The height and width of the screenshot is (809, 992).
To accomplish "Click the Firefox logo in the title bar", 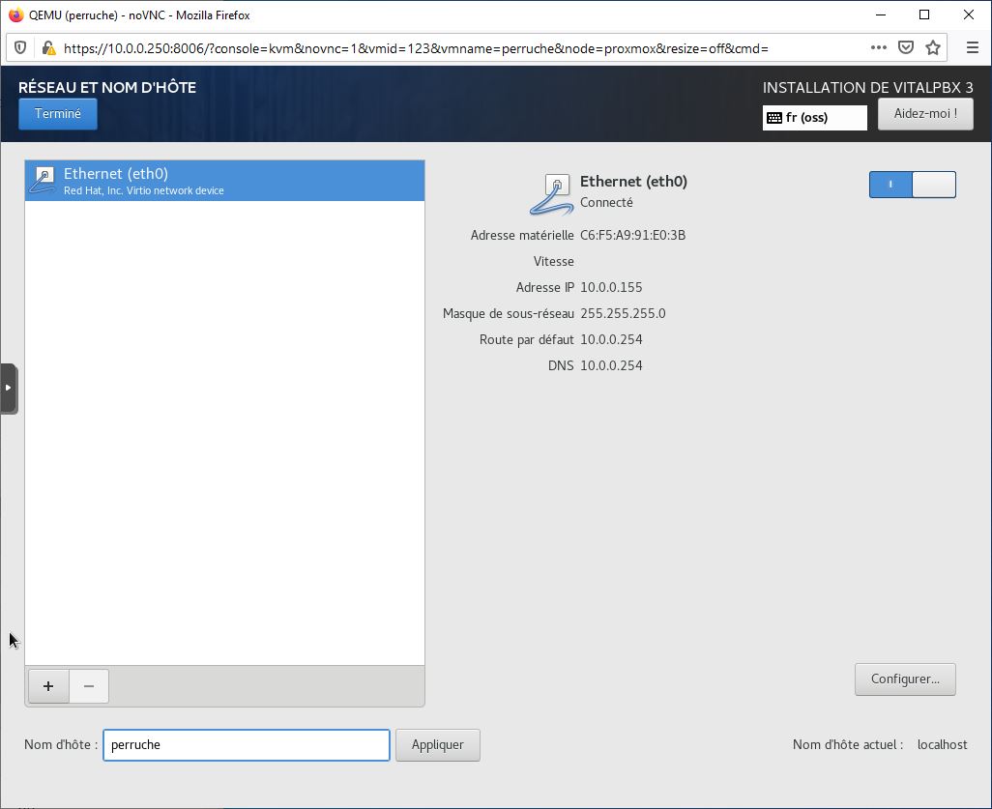I will pyautogui.click(x=15, y=14).
